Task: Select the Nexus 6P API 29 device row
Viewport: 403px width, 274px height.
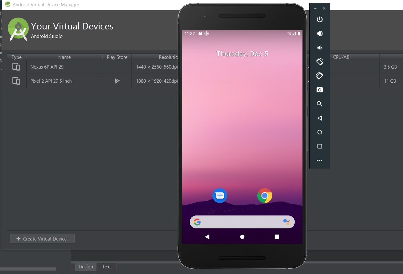Action: 64,67
